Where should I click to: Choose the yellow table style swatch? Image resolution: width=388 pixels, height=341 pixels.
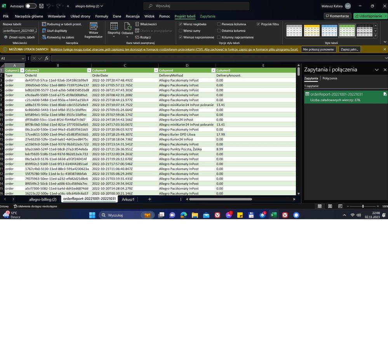pyautogui.click(x=311, y=31)
